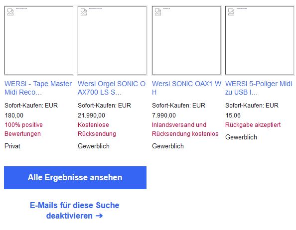Click 'Rückgabe akzeptiert' text
Screen dimensions: 296x230
pyautogui.click(x=253, y=125)
